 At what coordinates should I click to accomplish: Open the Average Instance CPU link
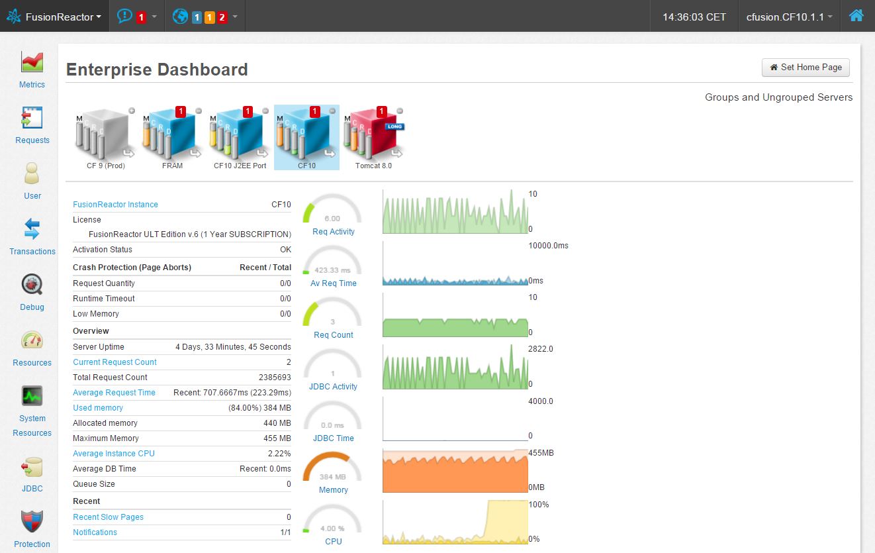[114, 454]
